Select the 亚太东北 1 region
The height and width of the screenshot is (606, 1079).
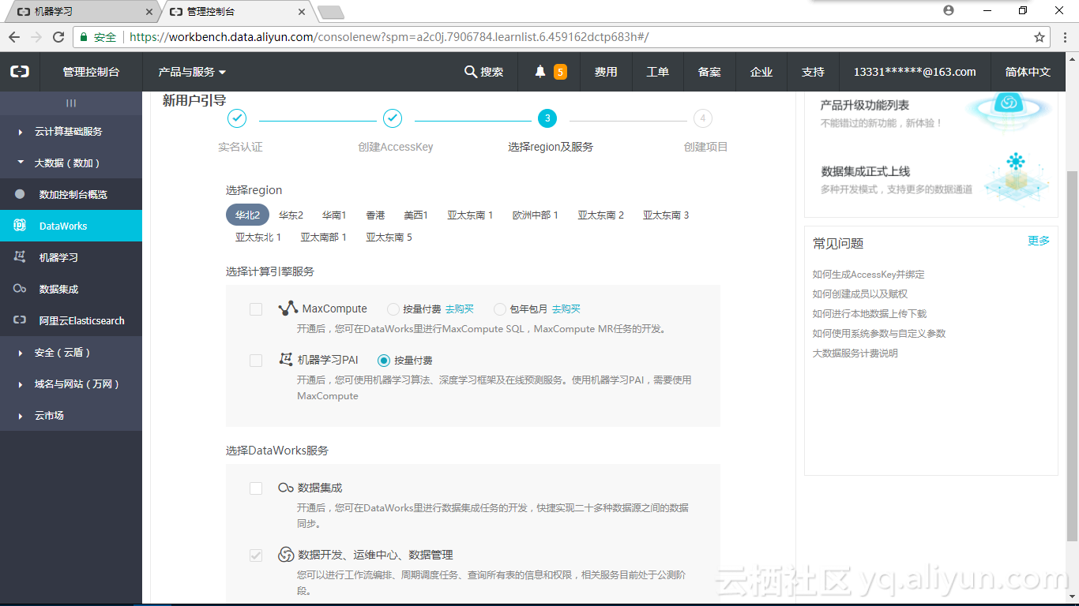click(x=258, y=238)
